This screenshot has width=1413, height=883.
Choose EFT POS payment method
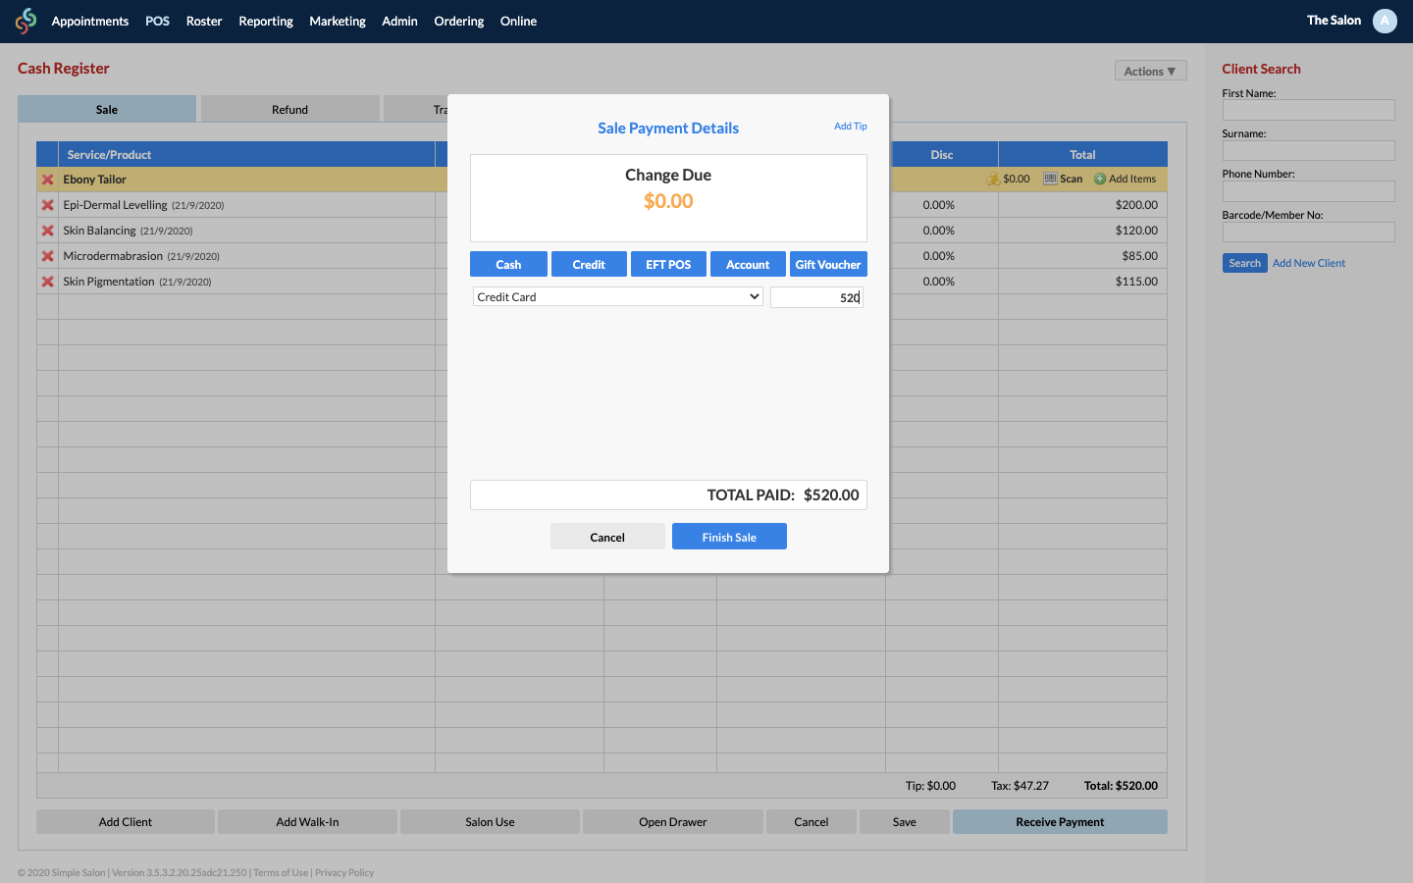click(668, 264)
